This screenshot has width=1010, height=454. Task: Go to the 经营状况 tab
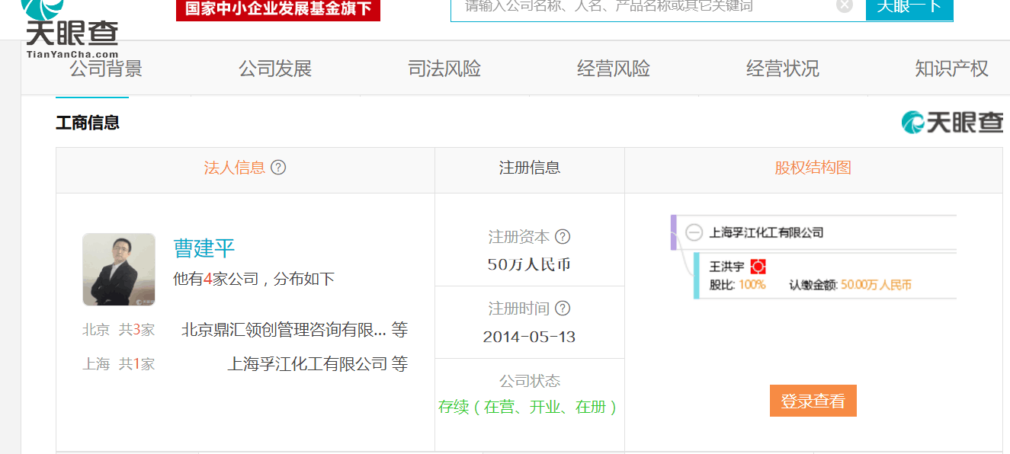(782, 69)
